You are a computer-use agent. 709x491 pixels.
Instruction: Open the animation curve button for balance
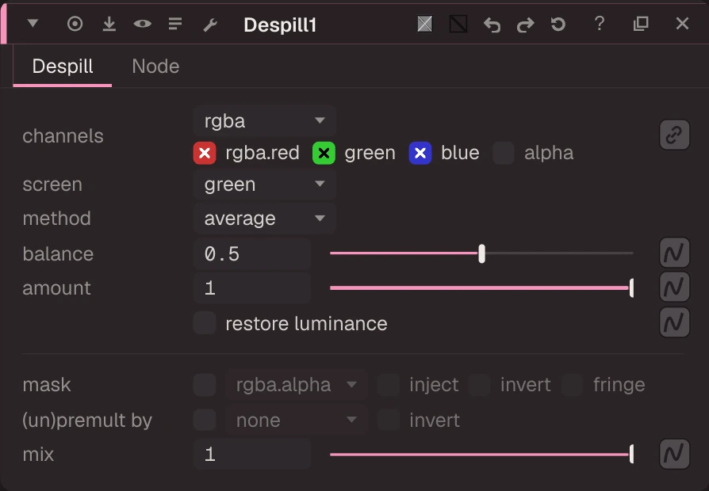coord(674,253)
